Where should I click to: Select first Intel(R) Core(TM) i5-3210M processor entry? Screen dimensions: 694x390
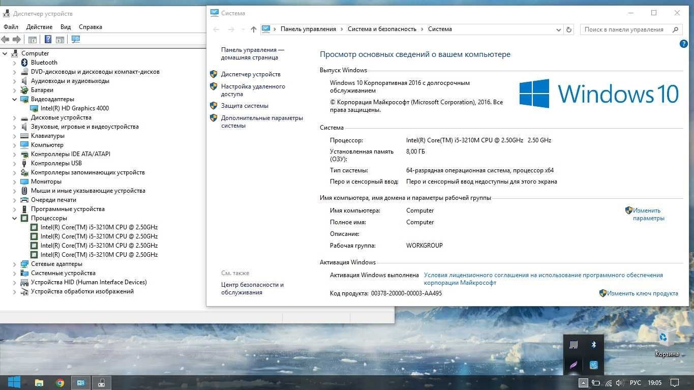click(x=99, y=227)
